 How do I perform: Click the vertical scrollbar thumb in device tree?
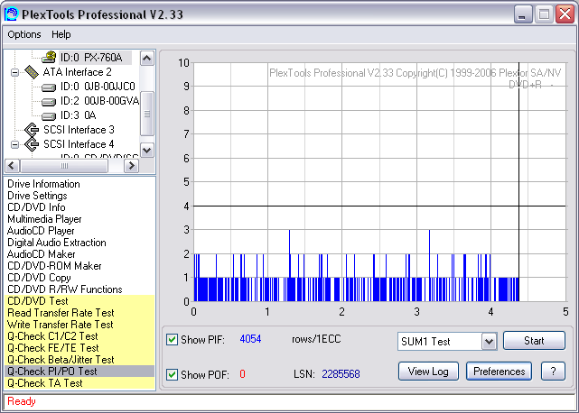[x=147, y=114]
